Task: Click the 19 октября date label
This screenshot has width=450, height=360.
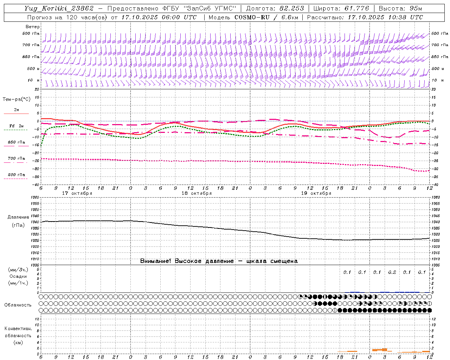Action: click(x=316, y=193)
